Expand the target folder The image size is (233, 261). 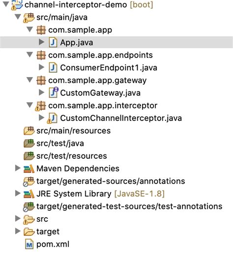[18, 231]
